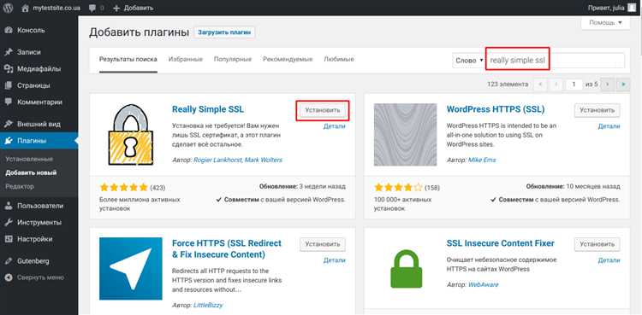Open the Really Simple SSL title link
The image size is (642, 315).
[208, 109]
